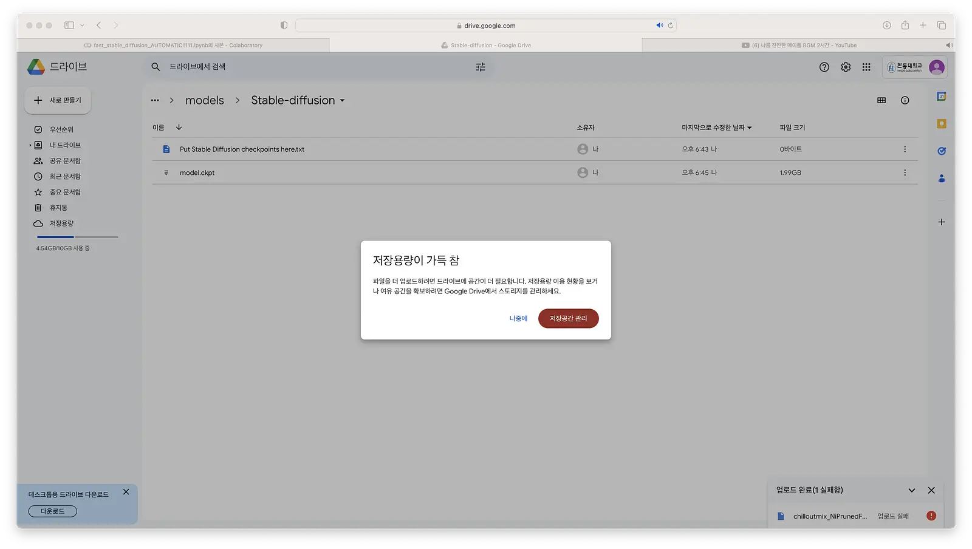Screen dimensions: 972x549
Task: Collapse the upload complete panel
Action: pos(911,490)
